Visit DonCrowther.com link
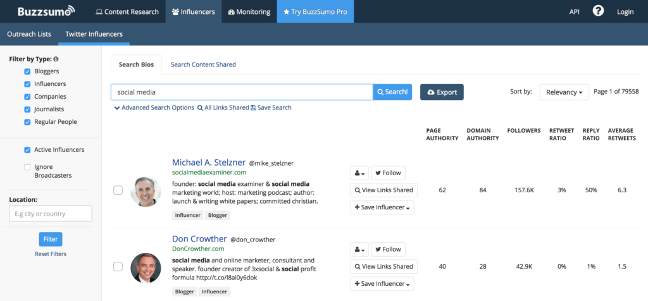 coord(198,249)
